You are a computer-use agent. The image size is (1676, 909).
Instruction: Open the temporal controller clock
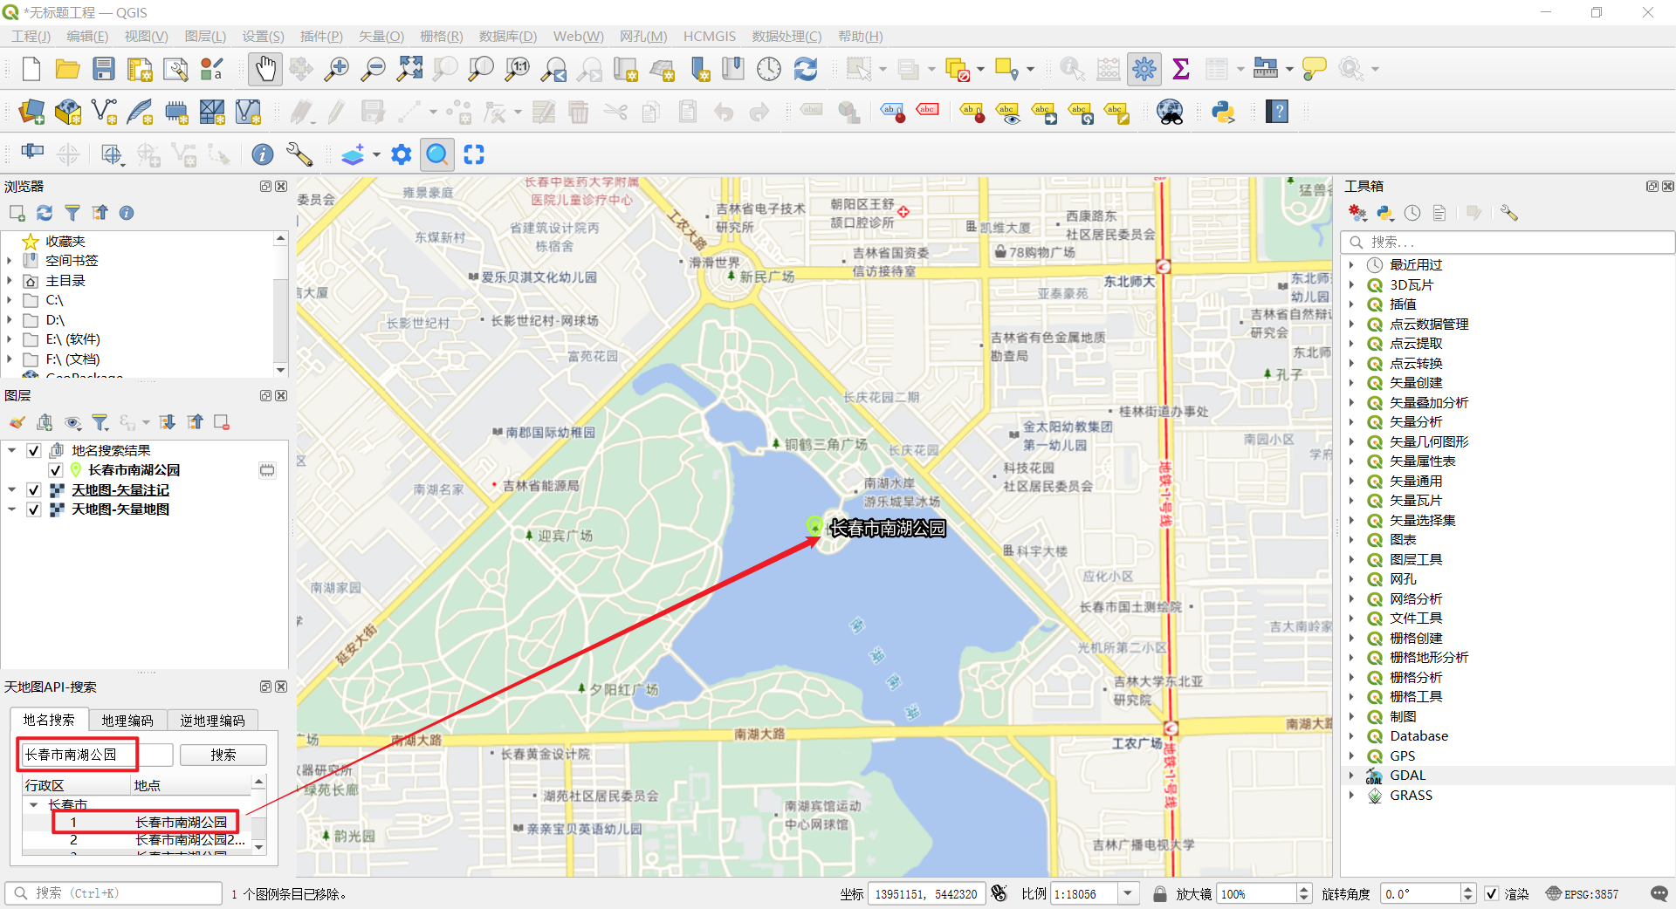pyautogui.click(x=769, y=69)
